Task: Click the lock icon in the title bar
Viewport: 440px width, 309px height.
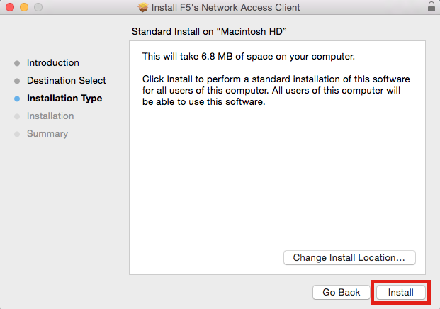Action: point(431,6)
